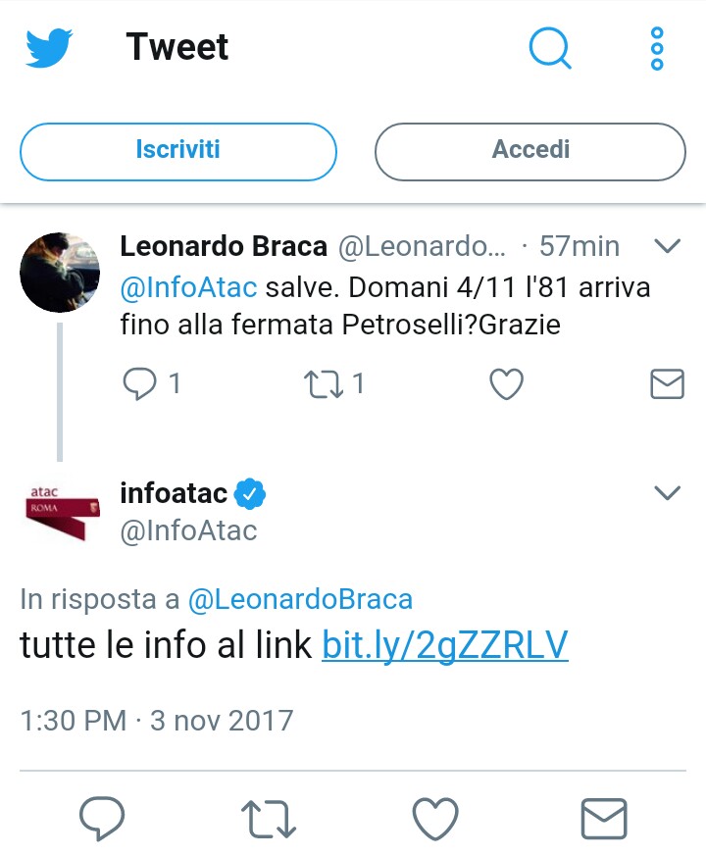Reply to Leonardo Braca's tweet
Viewport: 706px width, 856px height.
click(140, 384)
